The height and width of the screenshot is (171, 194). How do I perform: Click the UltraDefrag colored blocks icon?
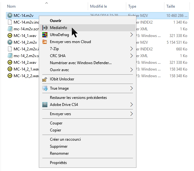(x=45, y=35)
